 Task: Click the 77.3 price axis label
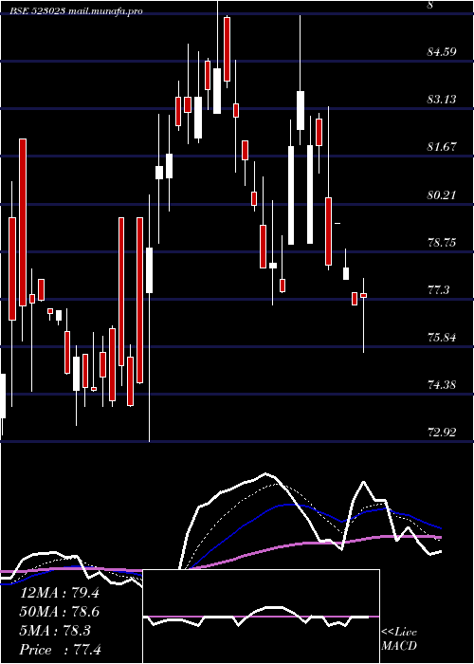pos(438,290)
